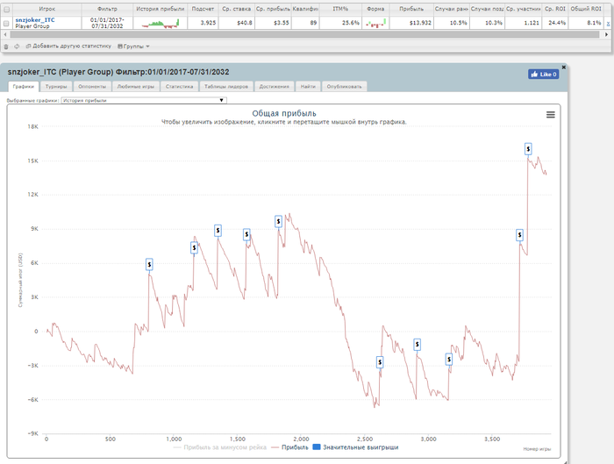Click the trash icon below the statistics table
This screenshot has height=464, width=614.
click(x=6, y=46)
